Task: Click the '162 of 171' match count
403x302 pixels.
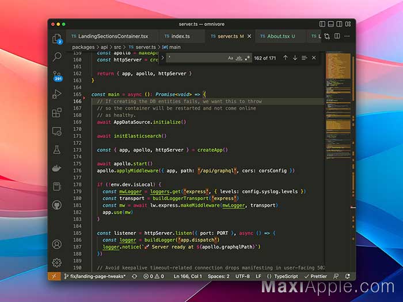Action: (x=265, y=58)
